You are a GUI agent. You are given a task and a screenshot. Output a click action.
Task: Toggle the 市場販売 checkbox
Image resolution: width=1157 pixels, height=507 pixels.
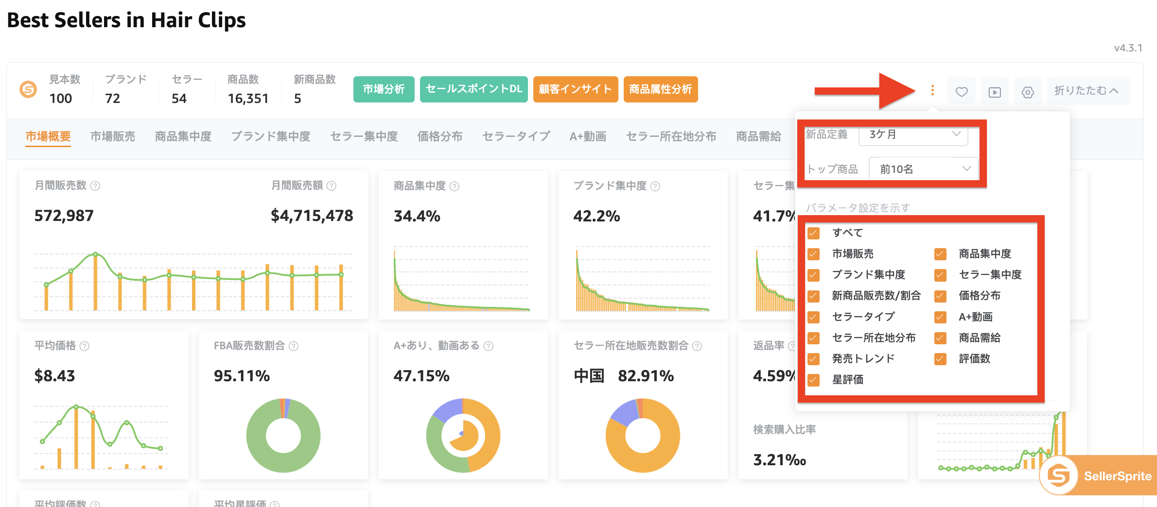(814, 254)
